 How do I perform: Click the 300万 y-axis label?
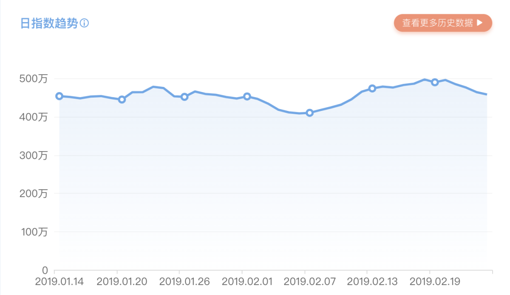coord(33,155)
